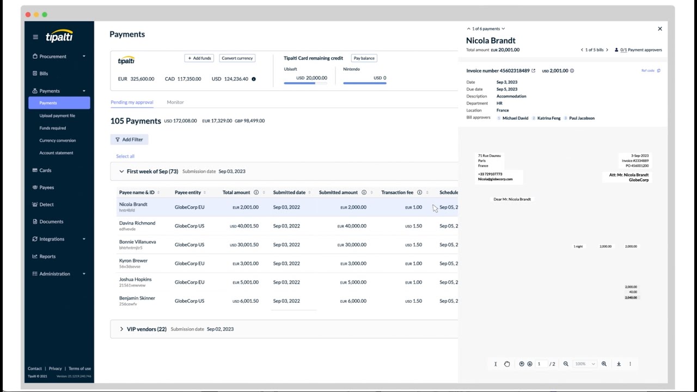Download the invoice PDF
The width and height of the screenshot is (697, 392).
click(619, 364)
